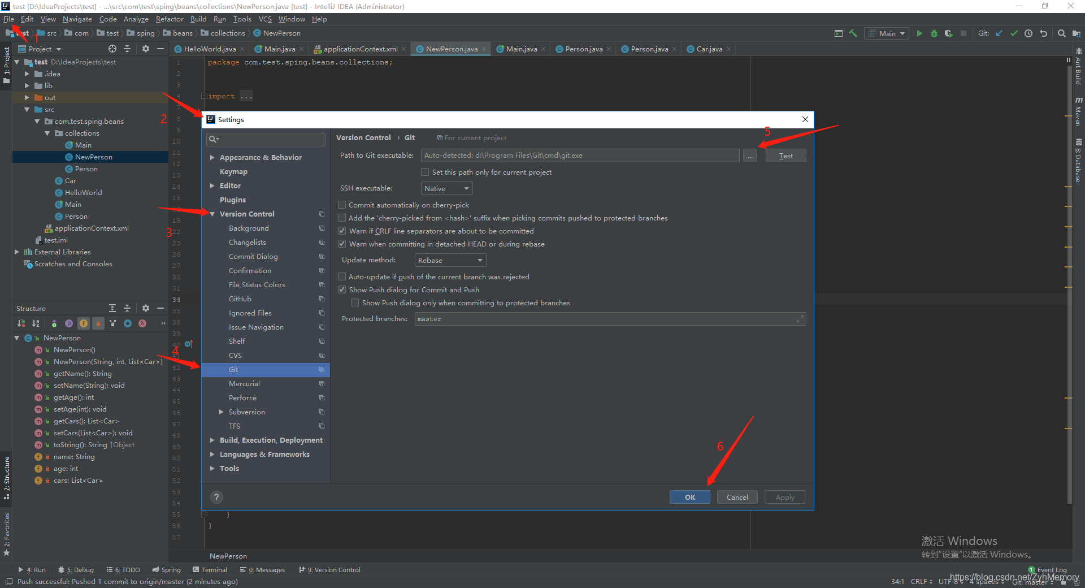Open Git history clock icon

[1028, 33]
